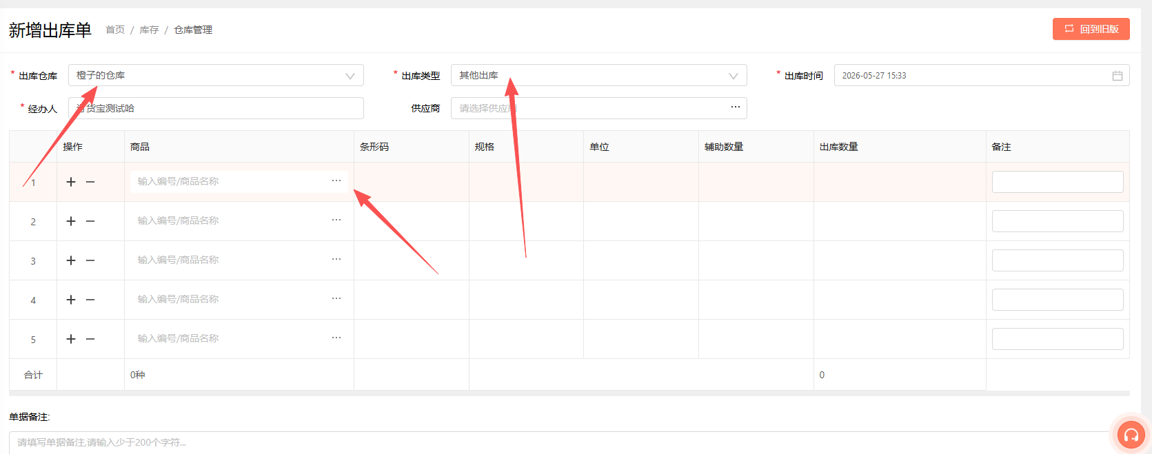The image size is (1152, 454).
Task: Open product picker ellipsis in row 1
Action: [336, 180]
